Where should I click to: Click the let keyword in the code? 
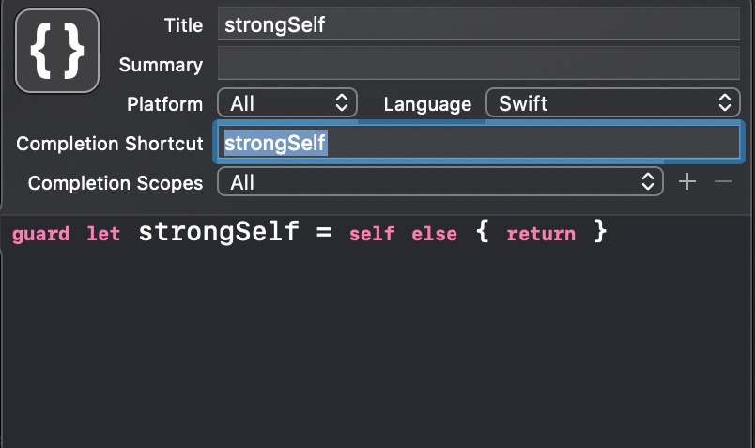click(103, 234)
